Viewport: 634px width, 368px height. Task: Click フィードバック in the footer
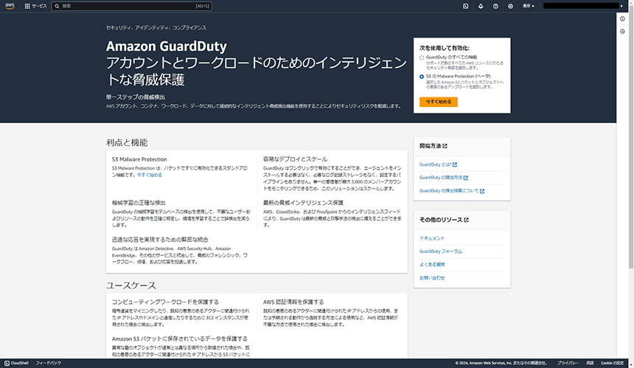pos(49,363)
